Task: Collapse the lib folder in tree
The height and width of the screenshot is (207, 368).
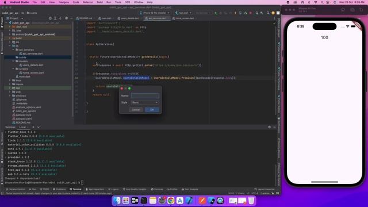Action: click(10, 46)
